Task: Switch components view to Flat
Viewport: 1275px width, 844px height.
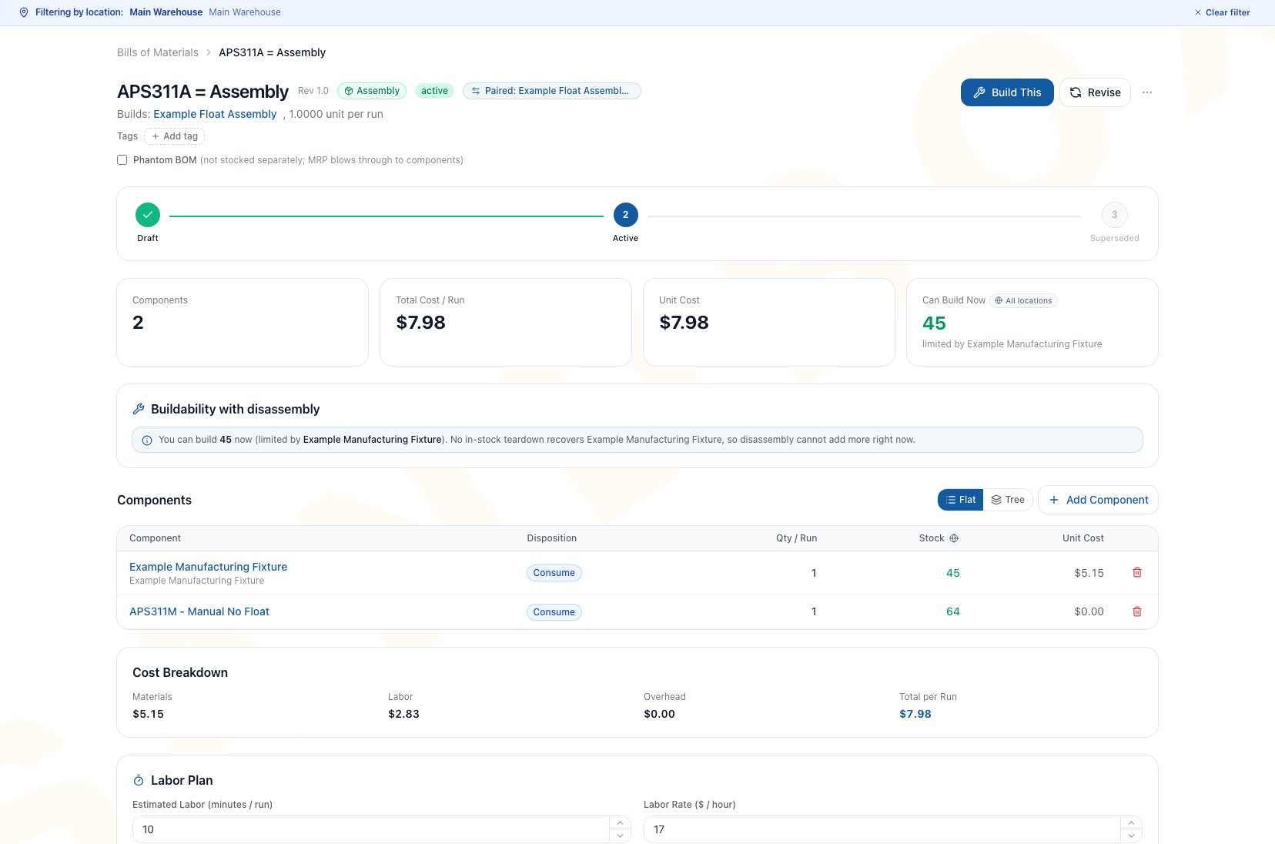Action: coord(961,500)
